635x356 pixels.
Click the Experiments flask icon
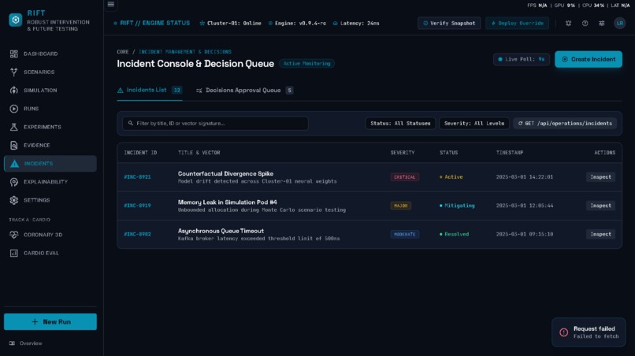click(13, 127)
